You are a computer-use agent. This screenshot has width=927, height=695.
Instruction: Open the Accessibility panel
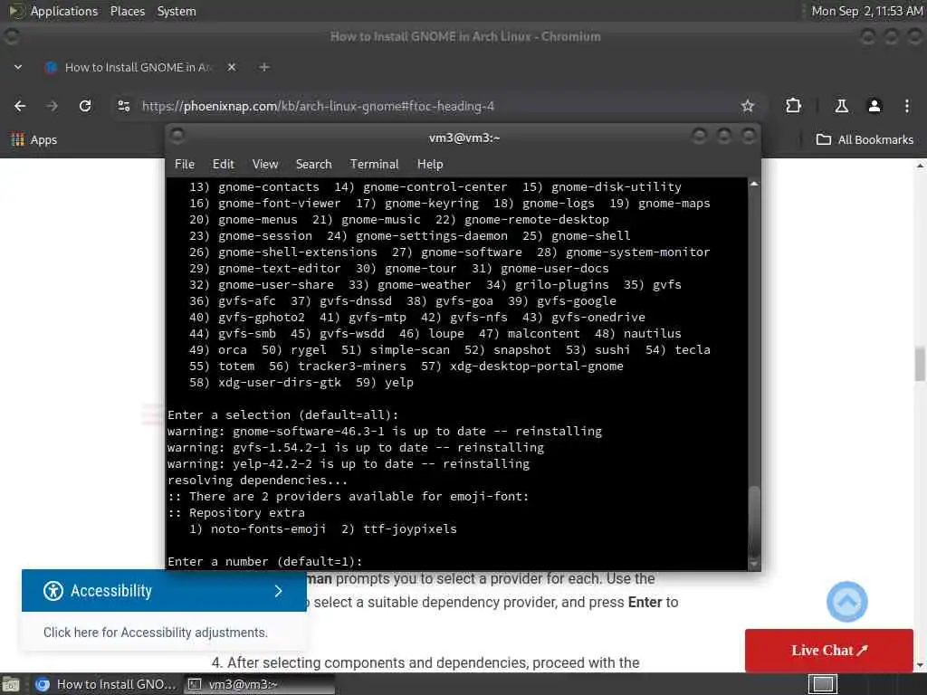tap(164, 590)
